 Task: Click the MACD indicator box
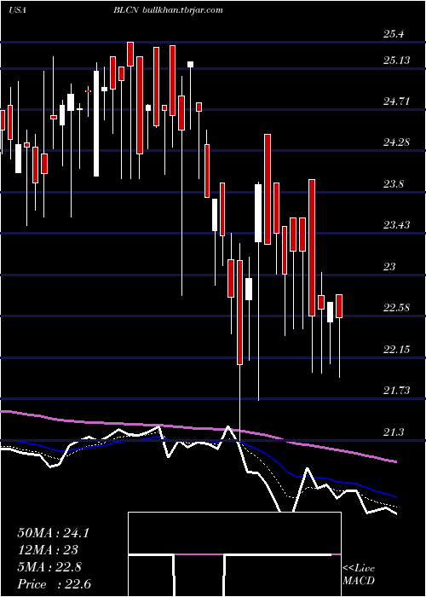pyautogui.click(x=234, y=554)
